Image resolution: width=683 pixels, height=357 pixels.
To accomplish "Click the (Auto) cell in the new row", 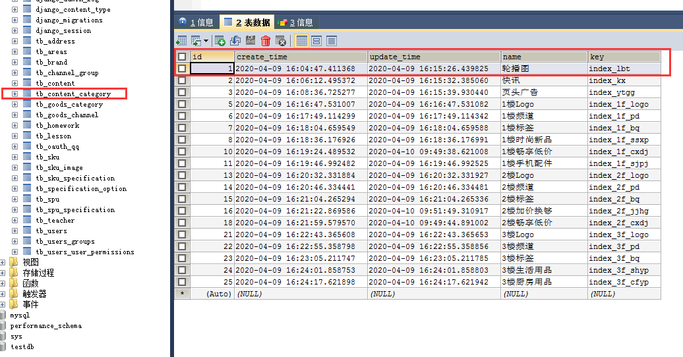I will [x=212, y=294].
